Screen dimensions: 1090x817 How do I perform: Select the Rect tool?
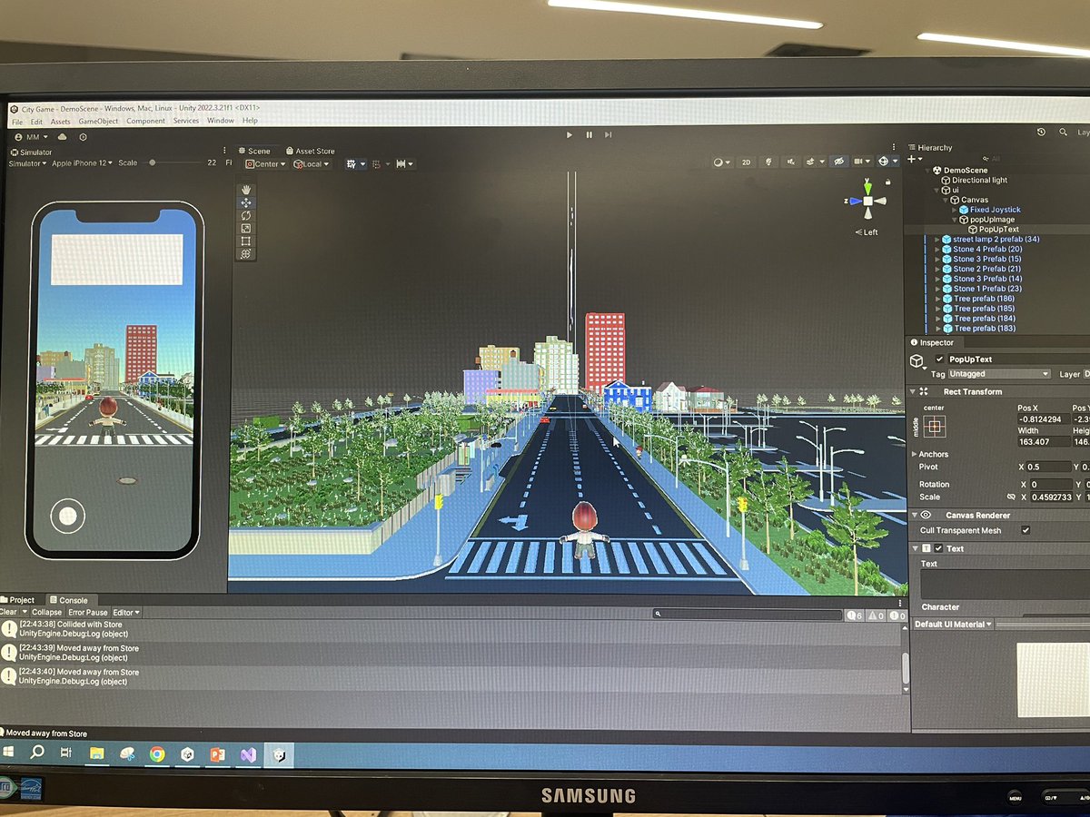[x=245, y=241]
